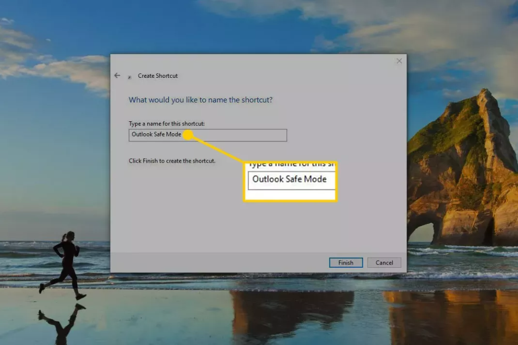Click the Create Shortcut title text
The width and height of the screenshot is (518, 345).
click(x=158, y=76)
